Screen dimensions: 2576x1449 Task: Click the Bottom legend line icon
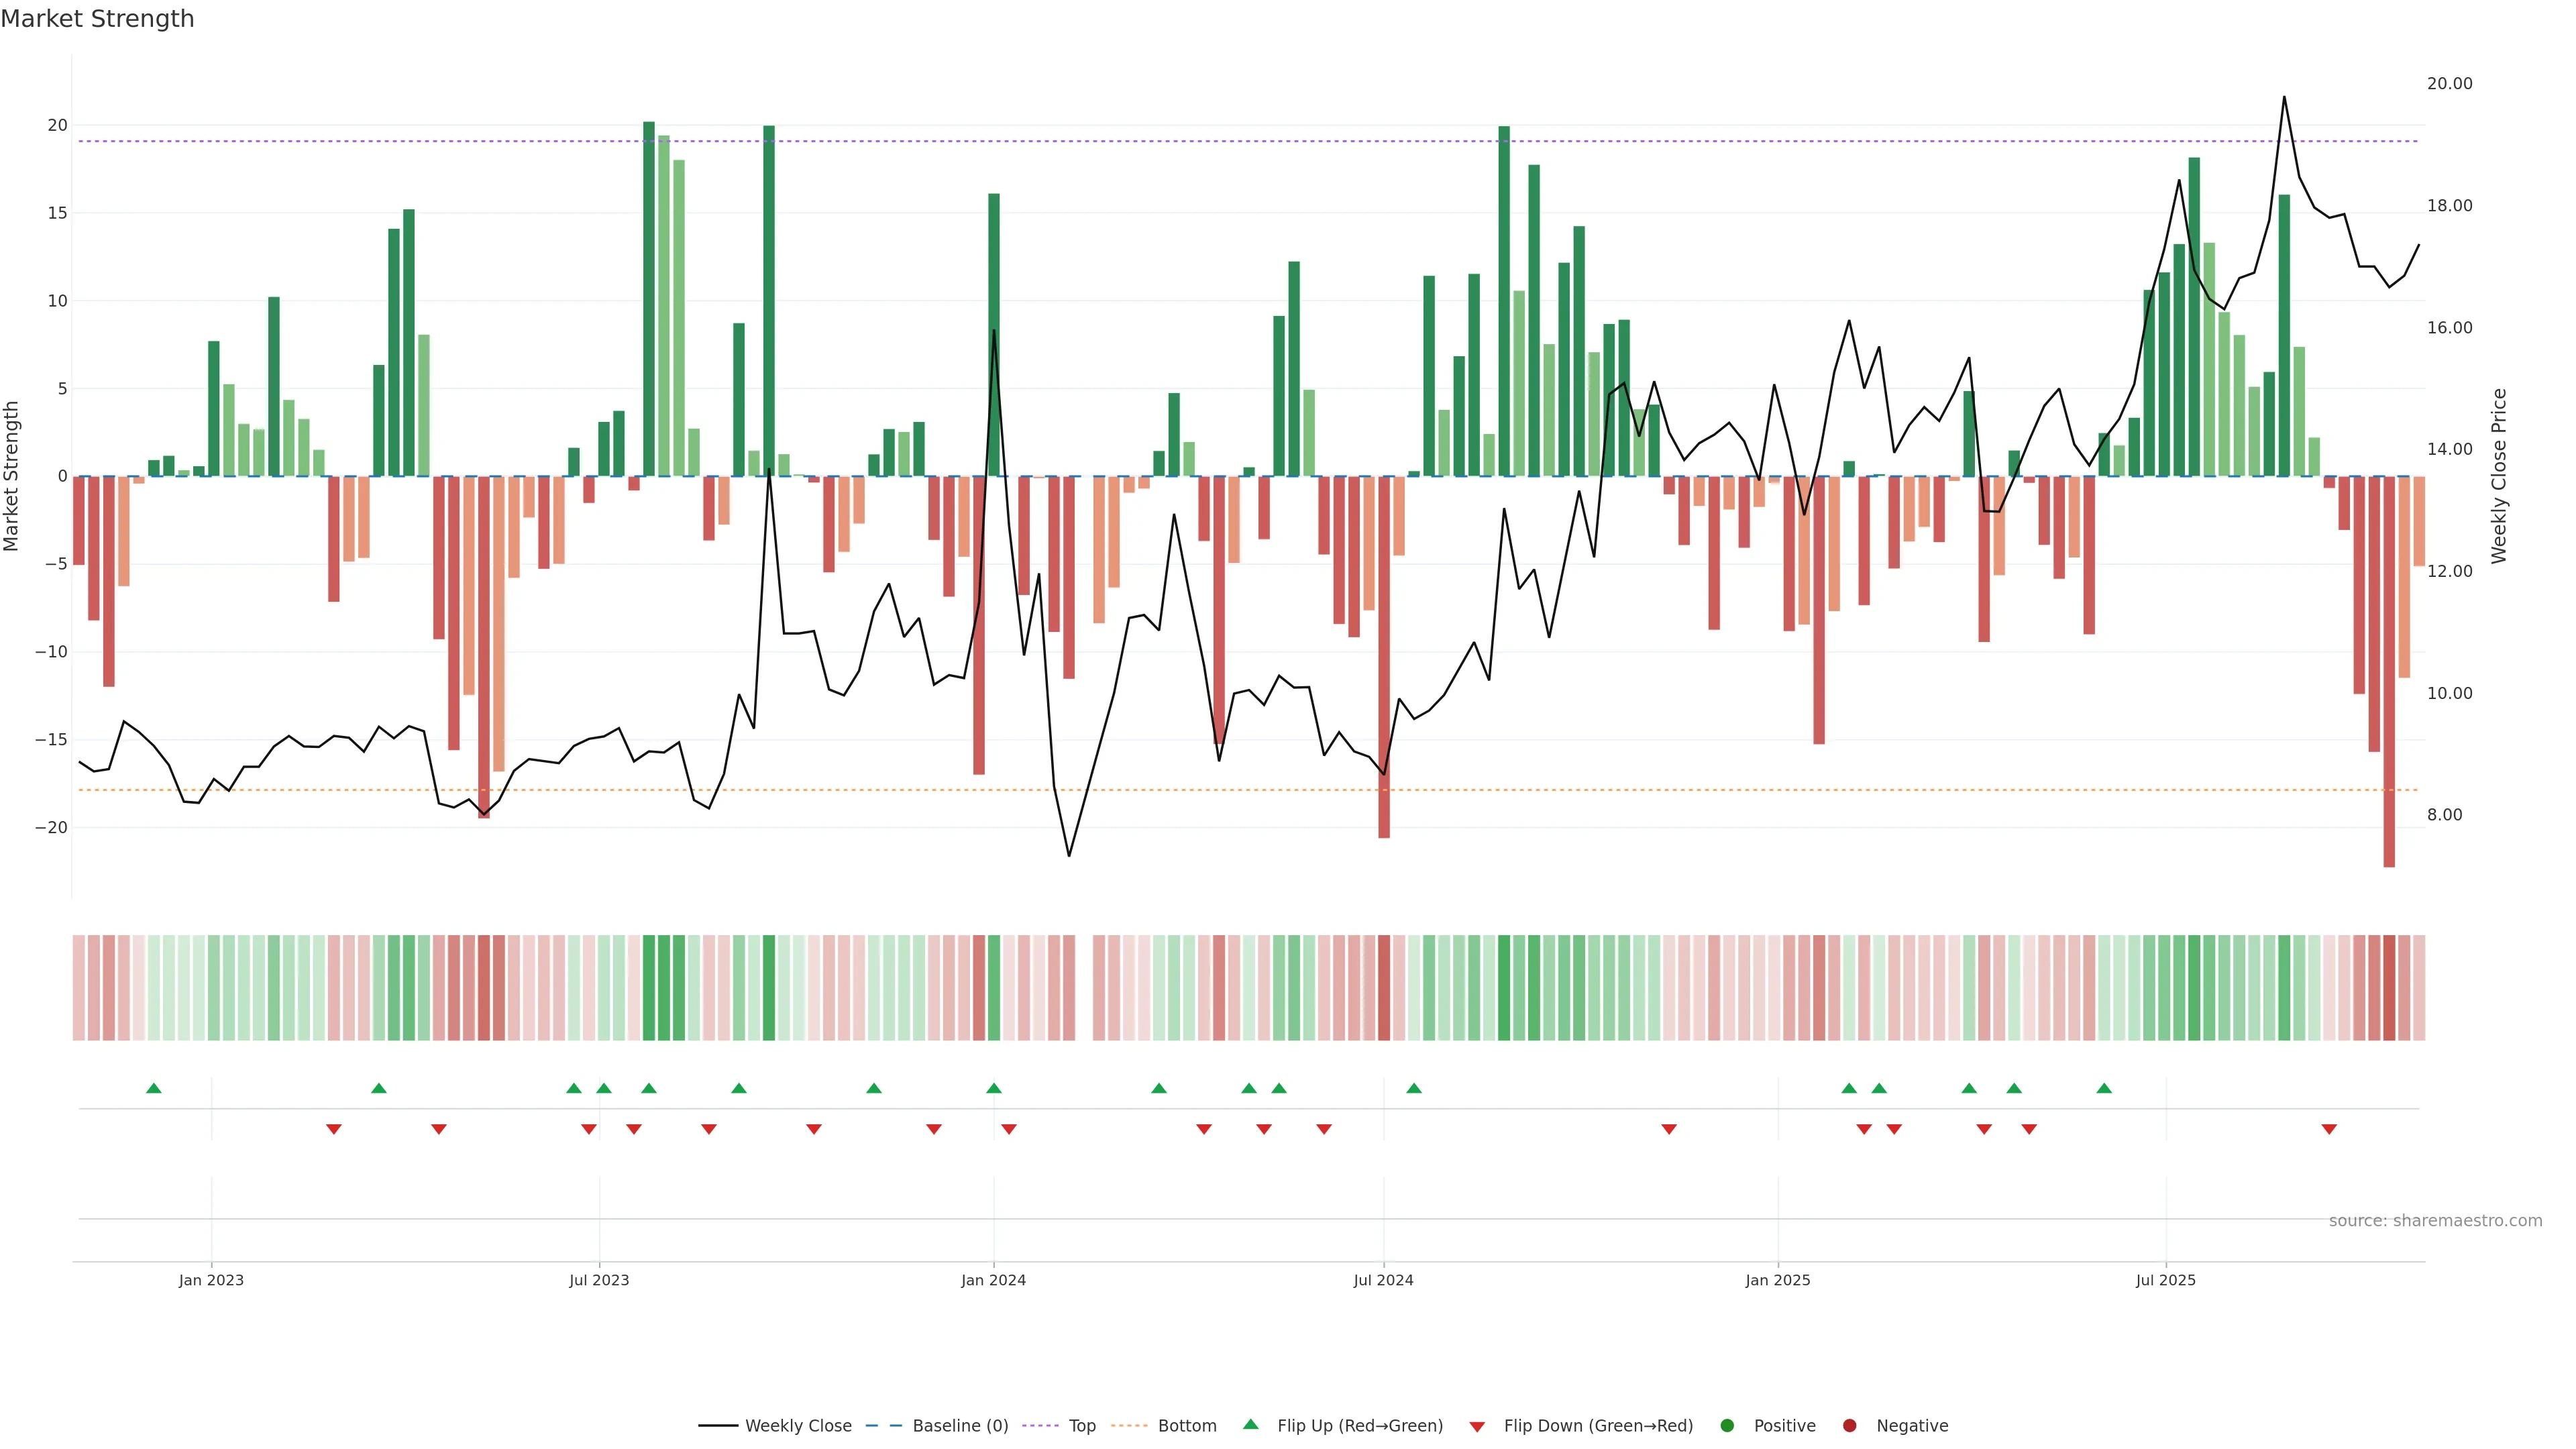point(1129,1425)
